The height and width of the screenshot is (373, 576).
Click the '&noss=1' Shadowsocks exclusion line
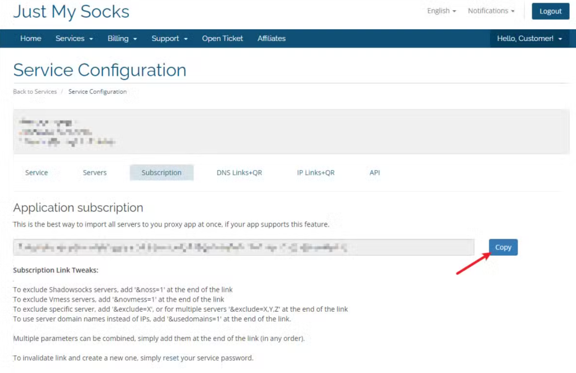pos(123,290)
